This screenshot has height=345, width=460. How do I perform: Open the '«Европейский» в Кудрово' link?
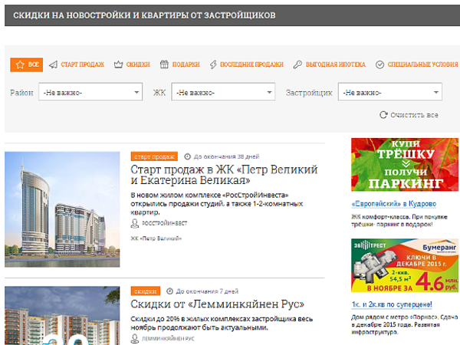coord(394,204)
